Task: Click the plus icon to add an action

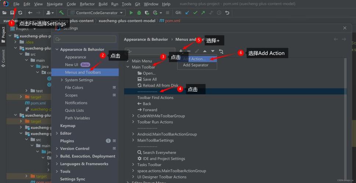Action: point(181,51)
